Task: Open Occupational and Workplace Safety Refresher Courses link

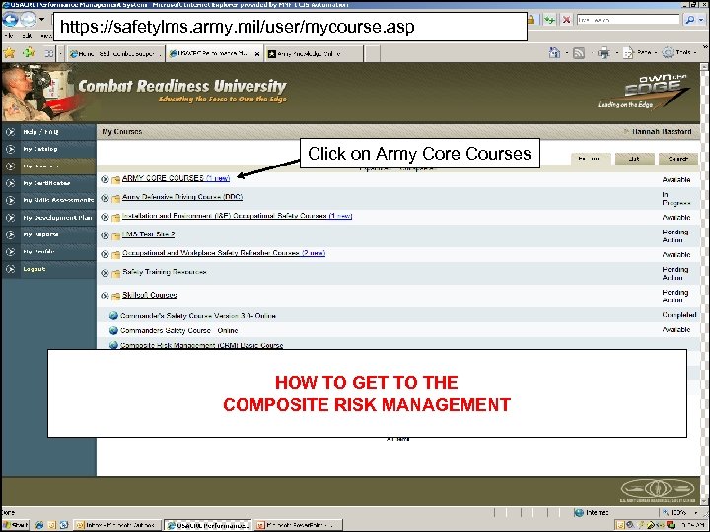Action: pyautogui.click(x=223, y=253)
